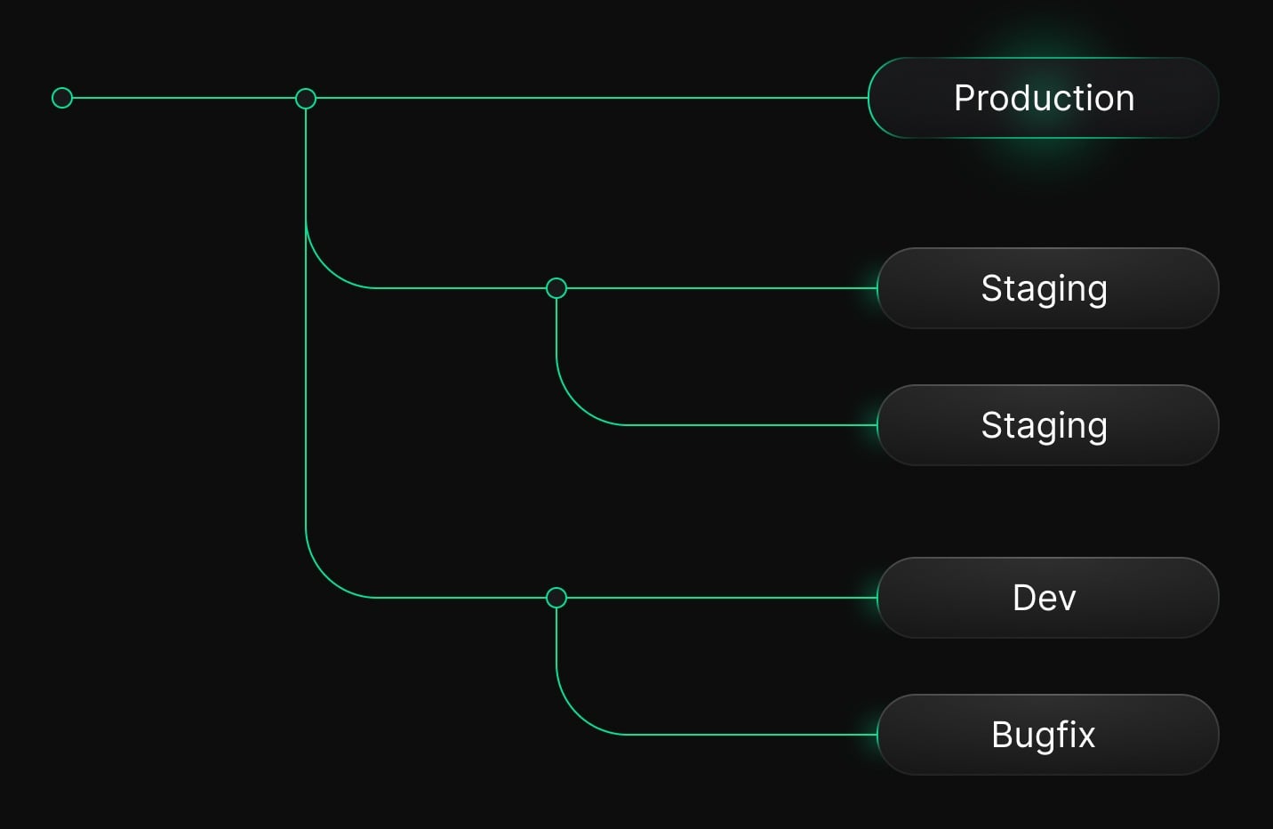The height and width of the screenshot is (829, 1273).
Task: Click the horizontal line leading into Production
Action: (x=587, y=98)
